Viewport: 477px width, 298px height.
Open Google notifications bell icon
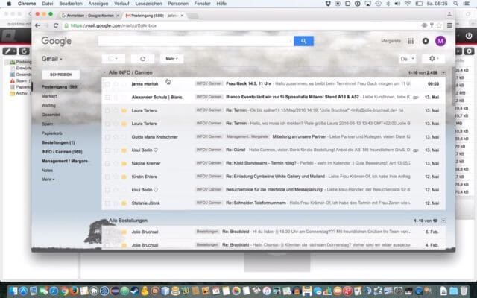point(426,41)
